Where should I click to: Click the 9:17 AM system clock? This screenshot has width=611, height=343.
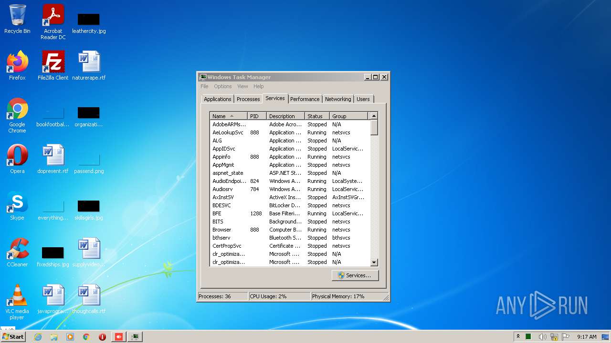(587, 337)
